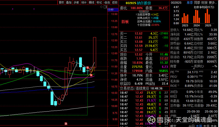Viewport: 219px width, 127px height.
Task: Click the 2024 bar group in profit chart
Action: [x=197, y=16]
